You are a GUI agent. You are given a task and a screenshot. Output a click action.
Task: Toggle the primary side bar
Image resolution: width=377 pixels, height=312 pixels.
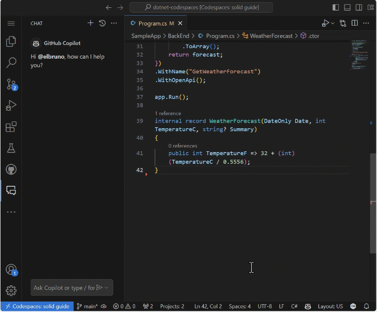coord(336,7)
